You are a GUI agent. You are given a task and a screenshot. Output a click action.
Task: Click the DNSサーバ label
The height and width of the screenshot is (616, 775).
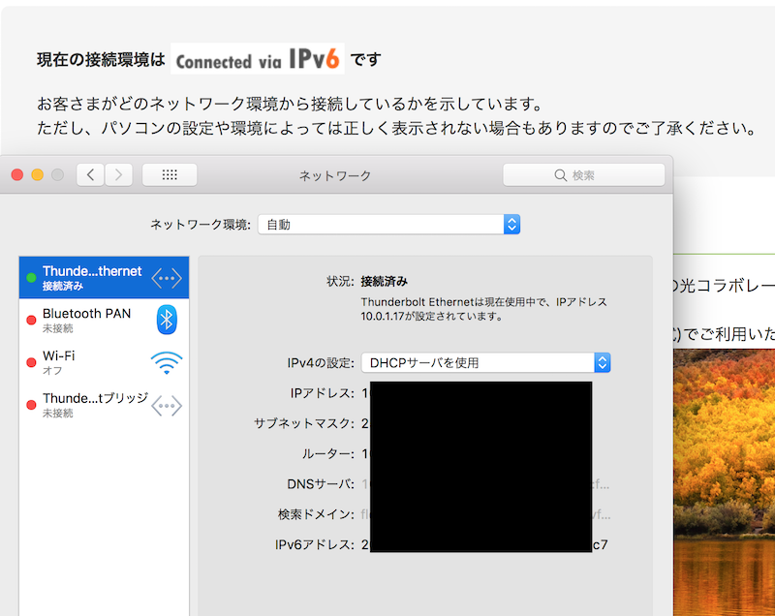(x=321, y=484)
